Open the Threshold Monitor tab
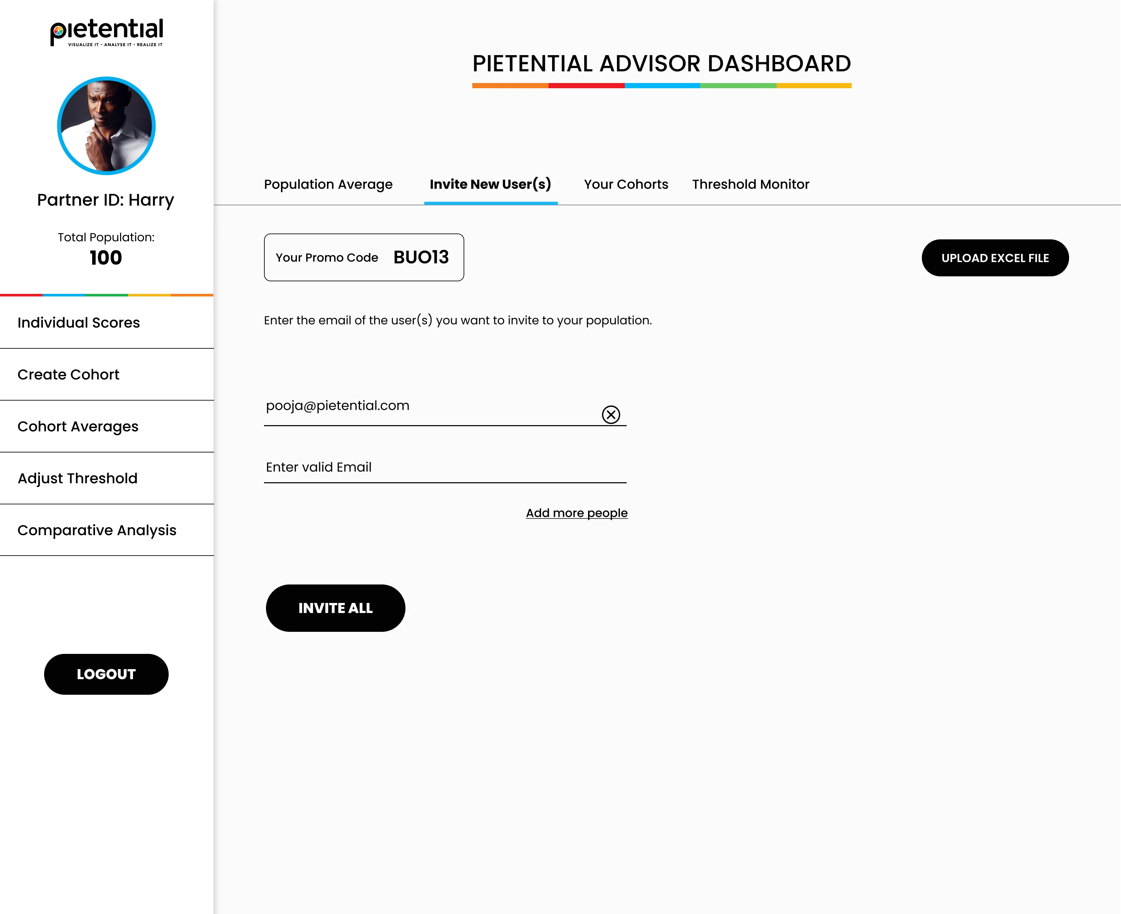Image resolution: width=1121 pixels, height=914 pixels. (750, 184)
